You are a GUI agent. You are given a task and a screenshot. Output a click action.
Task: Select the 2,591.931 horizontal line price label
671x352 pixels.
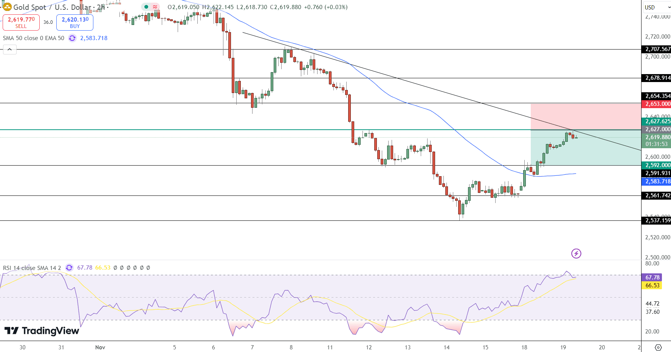coord(656,173)
